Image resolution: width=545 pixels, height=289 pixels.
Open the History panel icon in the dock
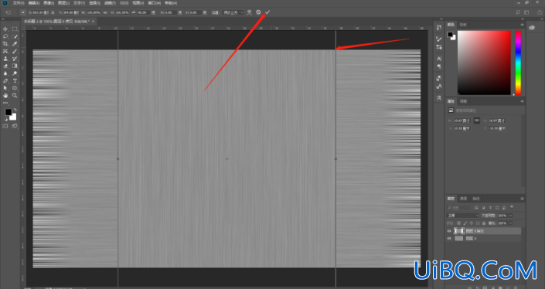439,28
